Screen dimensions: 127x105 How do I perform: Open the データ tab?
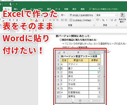tap(58, 9)
